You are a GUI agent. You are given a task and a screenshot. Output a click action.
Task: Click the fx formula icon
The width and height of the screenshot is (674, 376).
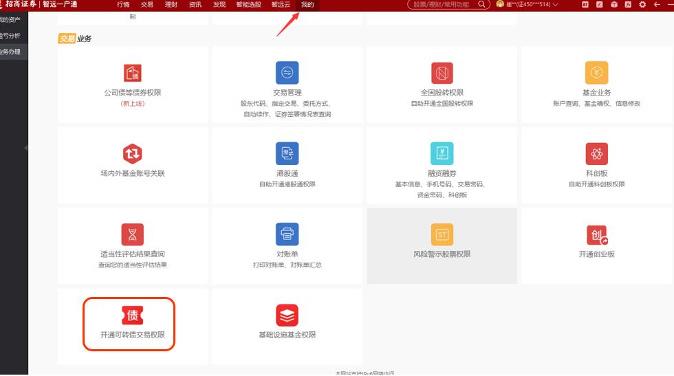(x=628, y=4)
